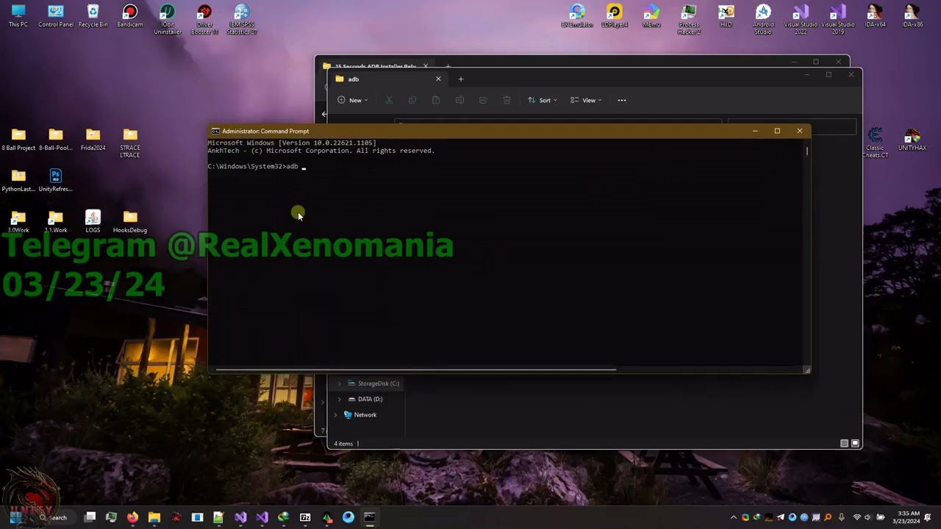
Task: Add a new tab in adb Explorer
Action: pos(461,79)
